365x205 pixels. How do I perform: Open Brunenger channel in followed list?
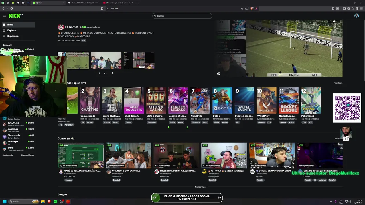pyautogui.click(x=18, y=143)
